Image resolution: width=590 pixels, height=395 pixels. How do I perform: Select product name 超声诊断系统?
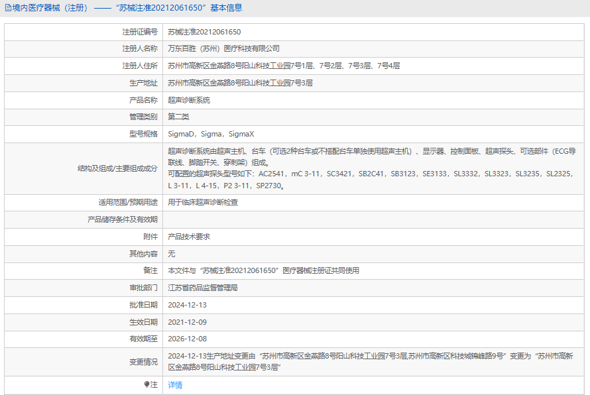tap(189, 100)
